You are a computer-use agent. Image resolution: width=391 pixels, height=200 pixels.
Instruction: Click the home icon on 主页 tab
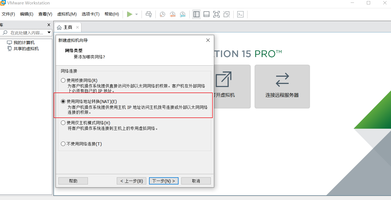(59, 27)
